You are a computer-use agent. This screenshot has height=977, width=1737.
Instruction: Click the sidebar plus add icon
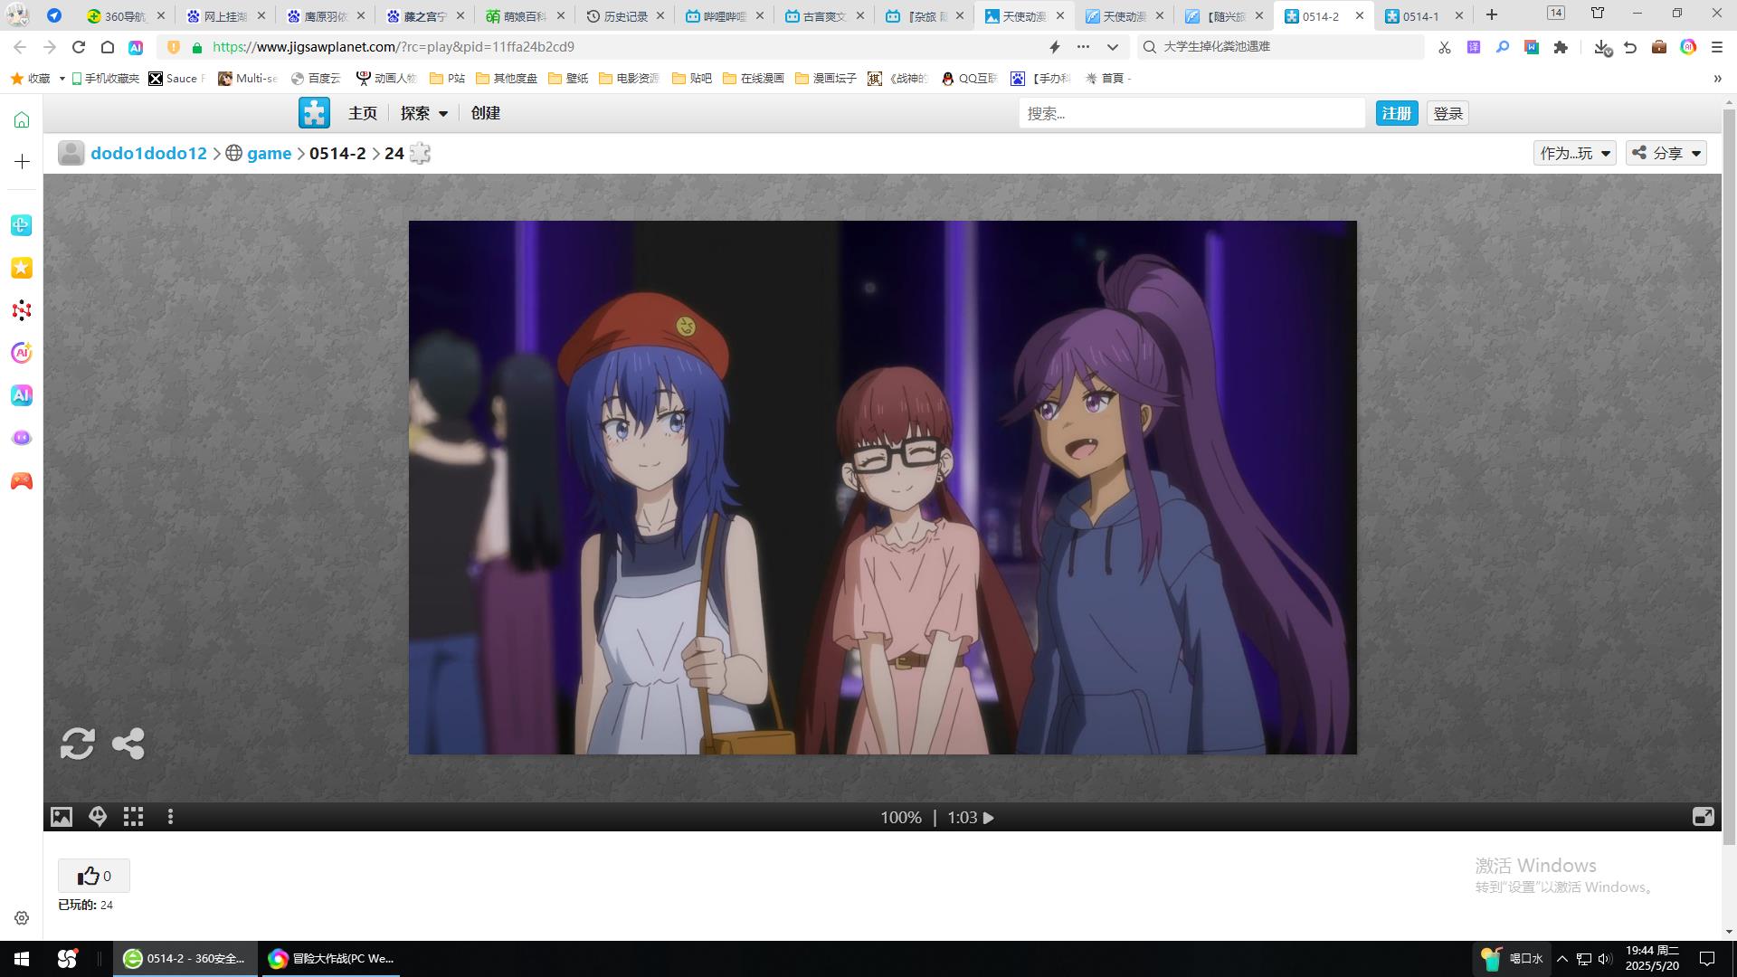click(x=22, y=162)
